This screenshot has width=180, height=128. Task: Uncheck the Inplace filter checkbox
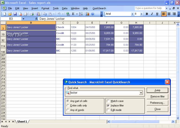pos(108,105)
